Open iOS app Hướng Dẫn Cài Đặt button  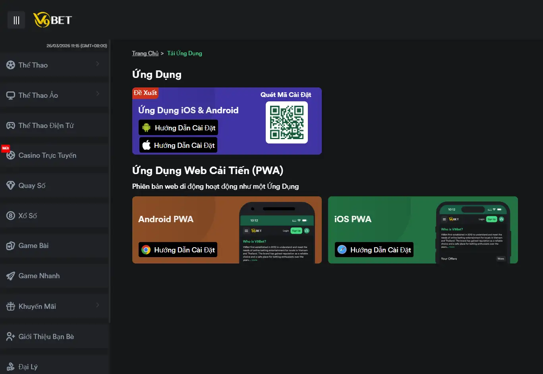178,145
